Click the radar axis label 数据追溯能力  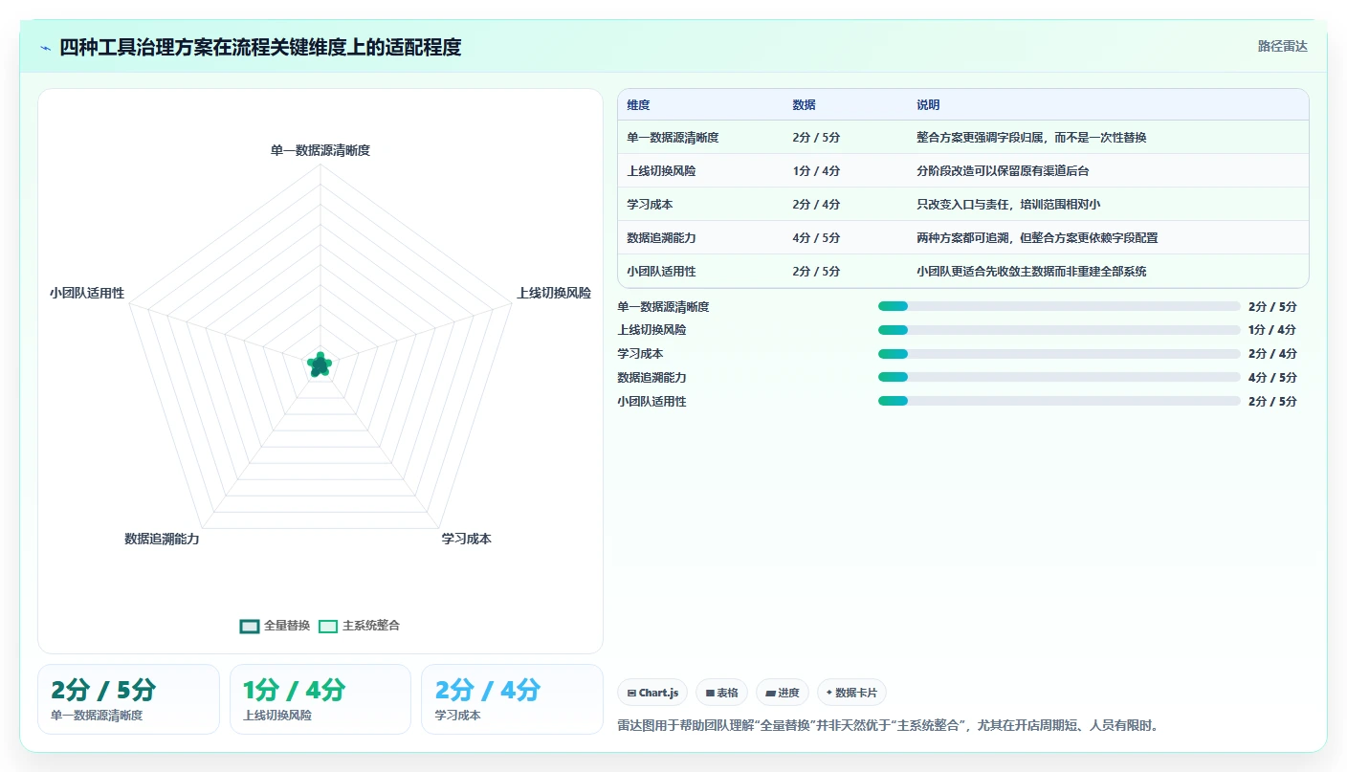[162, 539]
